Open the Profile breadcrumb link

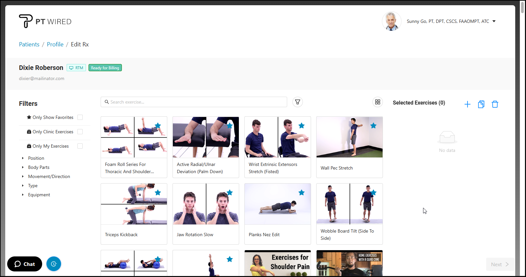55,44
